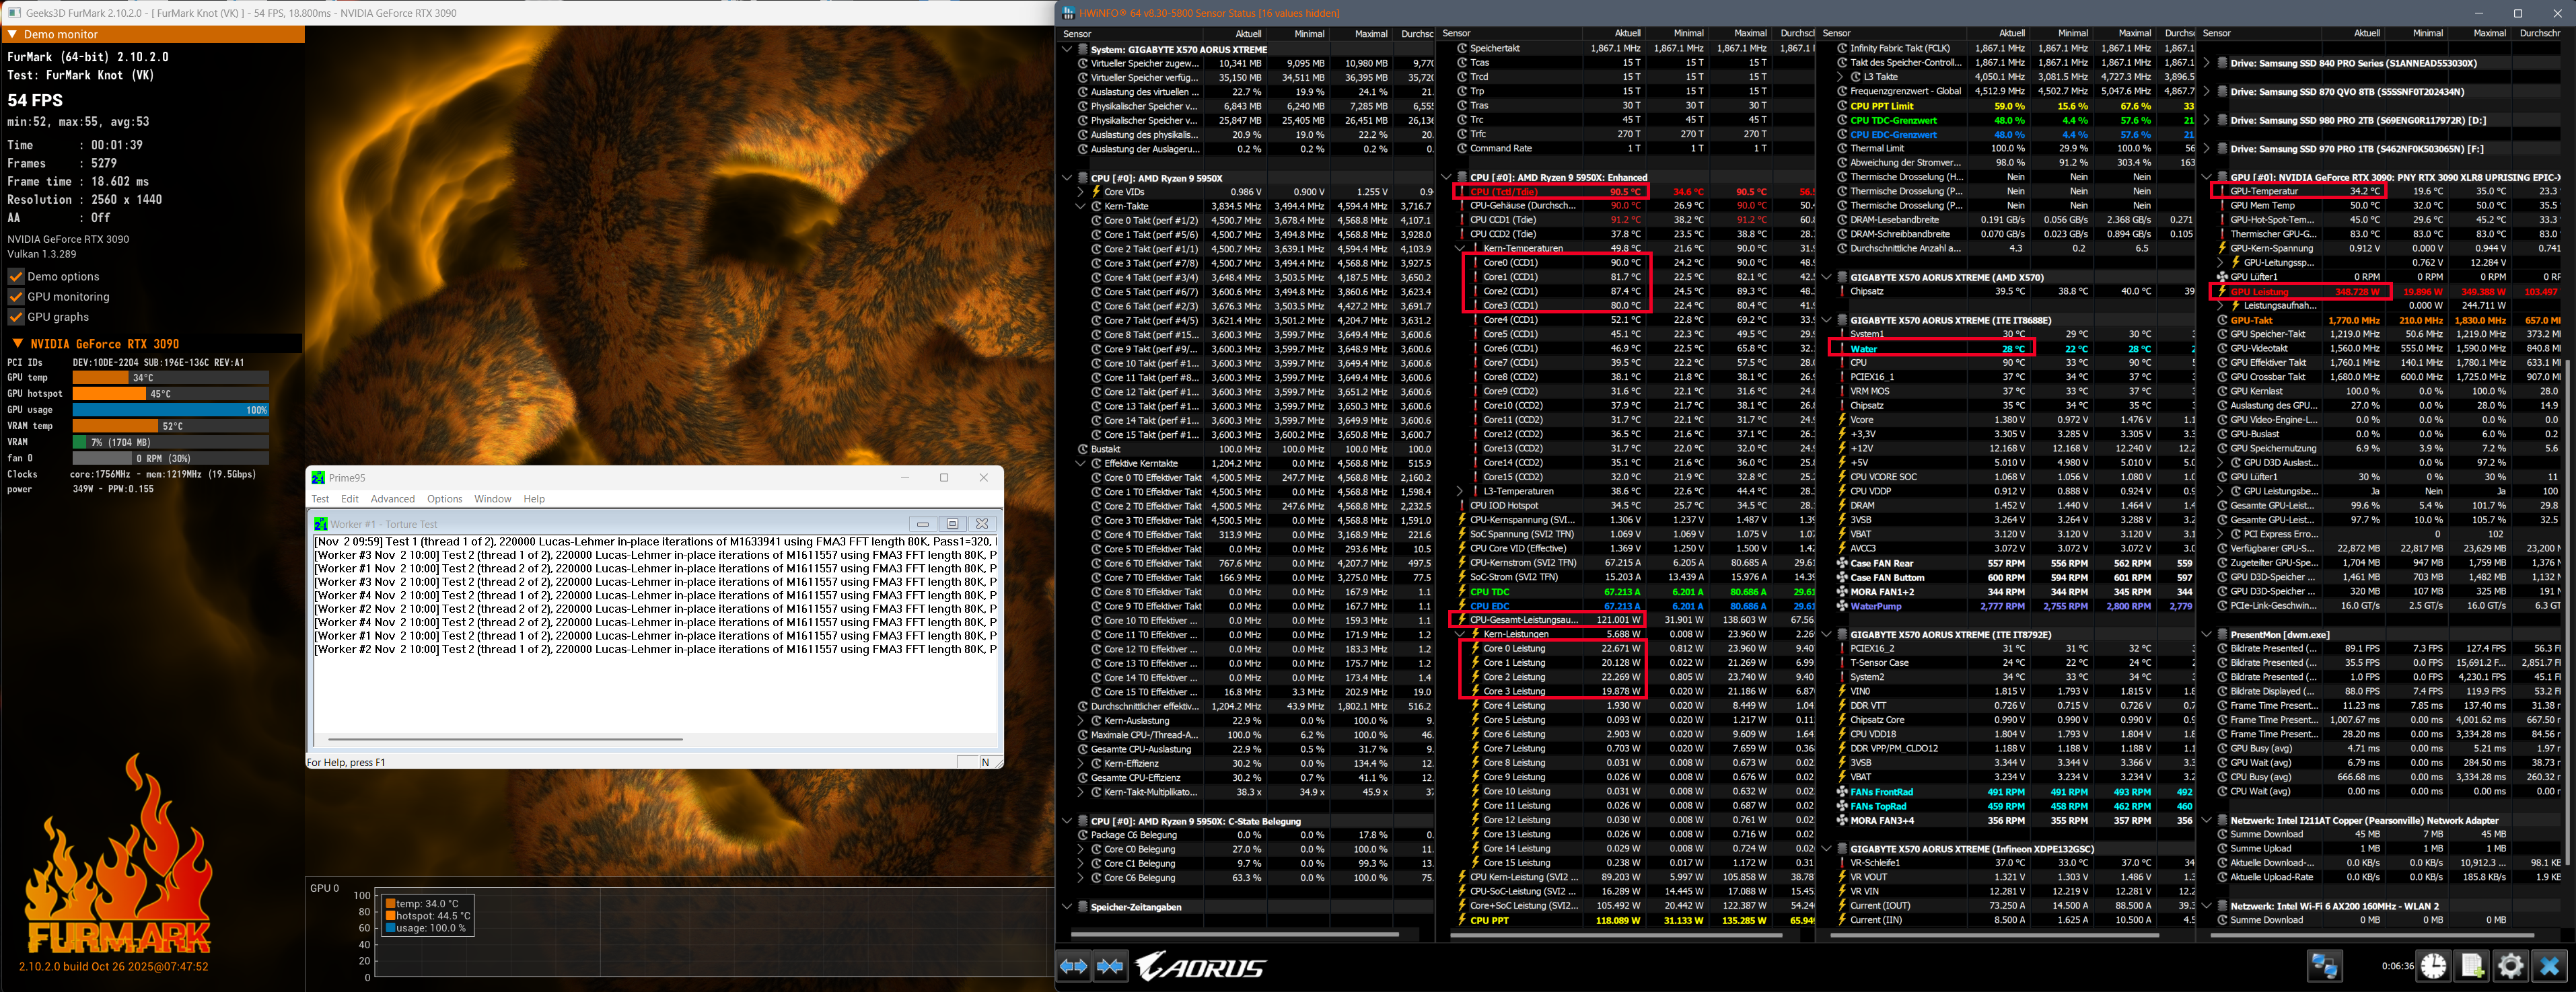Click the GPU usage 100% bar
Image resolution: width=2576 pixels, height=992 pixels.
[170, 410]
